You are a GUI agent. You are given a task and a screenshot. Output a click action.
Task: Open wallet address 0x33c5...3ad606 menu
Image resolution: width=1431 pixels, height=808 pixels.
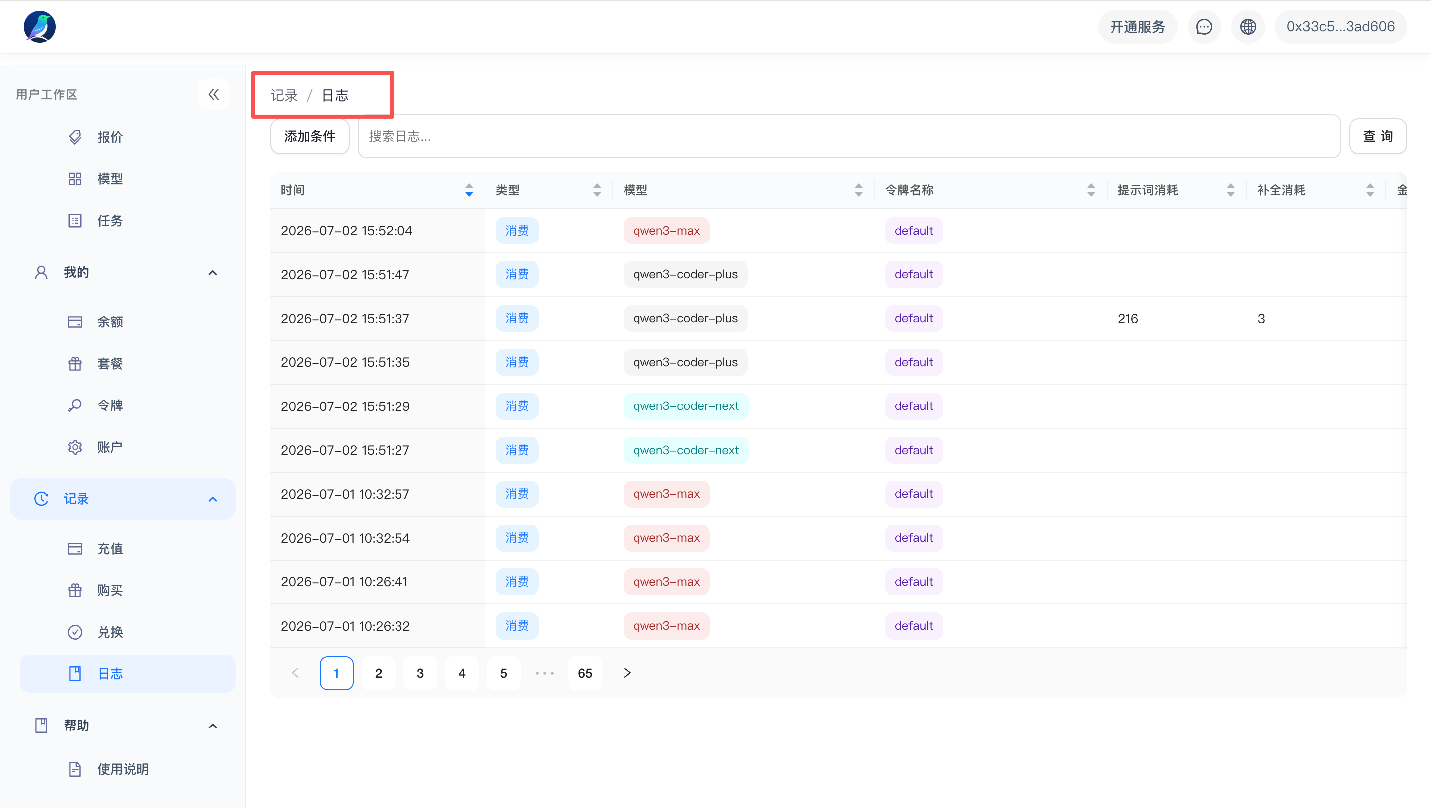point(1341,27)
